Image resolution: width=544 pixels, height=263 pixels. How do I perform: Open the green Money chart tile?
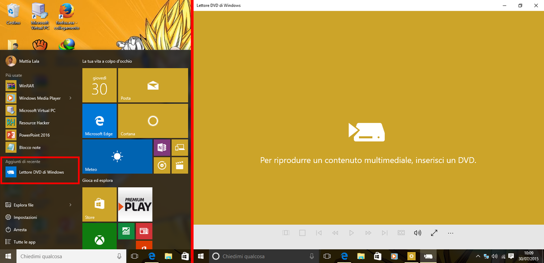pos(126,231)
